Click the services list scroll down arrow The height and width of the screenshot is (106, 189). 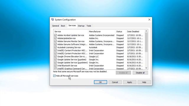[146, 68]
